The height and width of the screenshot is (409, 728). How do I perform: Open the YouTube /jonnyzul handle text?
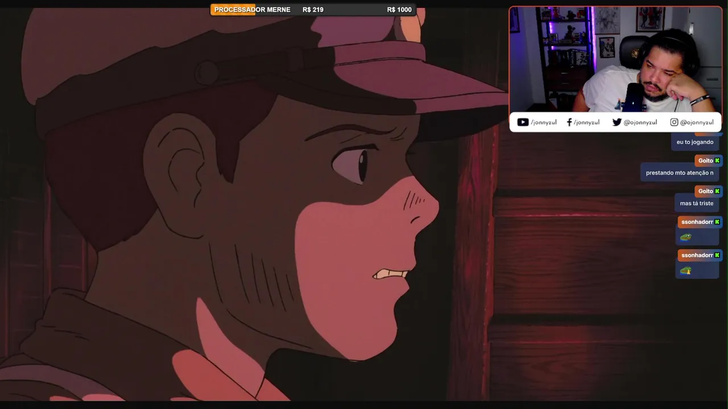click(544, 122)
